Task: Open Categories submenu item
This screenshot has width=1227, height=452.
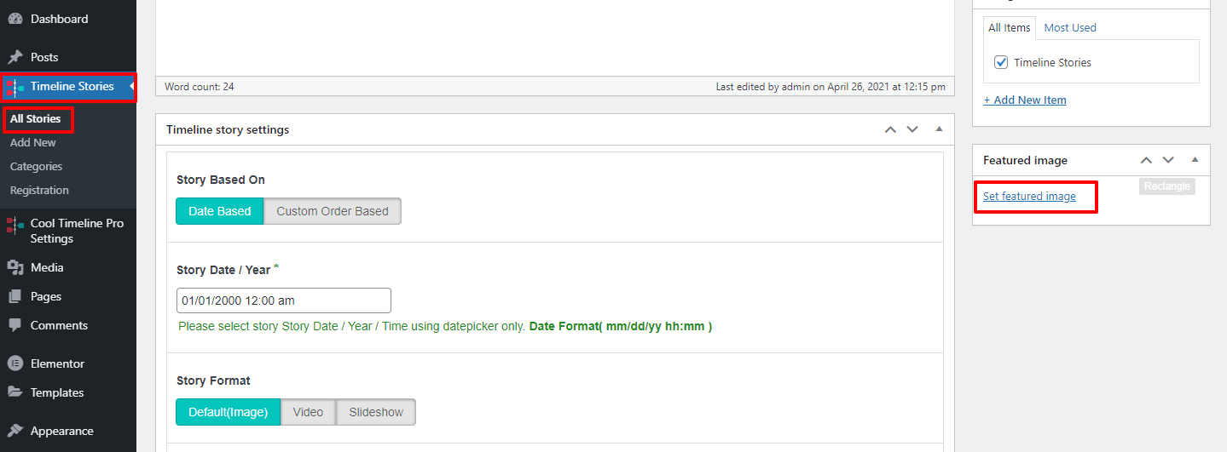Action: 36,166
